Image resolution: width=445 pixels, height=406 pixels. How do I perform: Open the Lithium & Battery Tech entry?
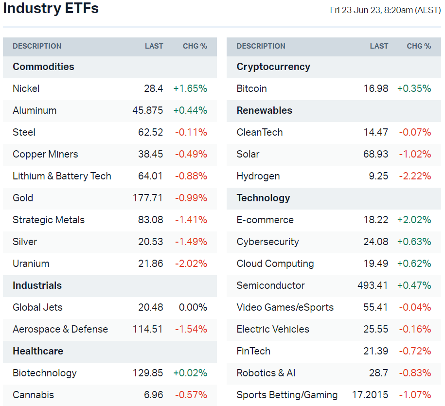click(62, 176)
